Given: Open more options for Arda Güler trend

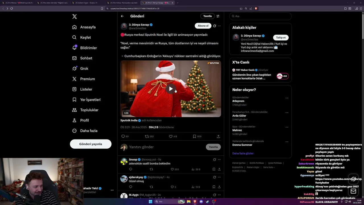Looking at the screenshot, I should coord(287,112).
